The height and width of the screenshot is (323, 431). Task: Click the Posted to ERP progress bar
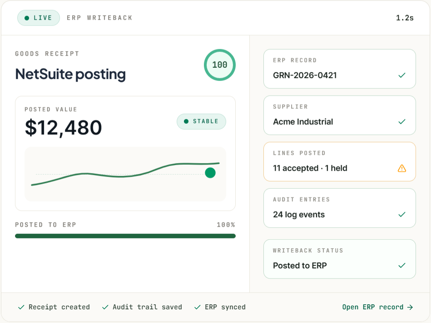125,236
